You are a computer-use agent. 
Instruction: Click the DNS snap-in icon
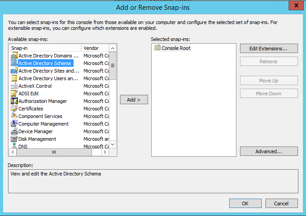click(x=14, y=146)
